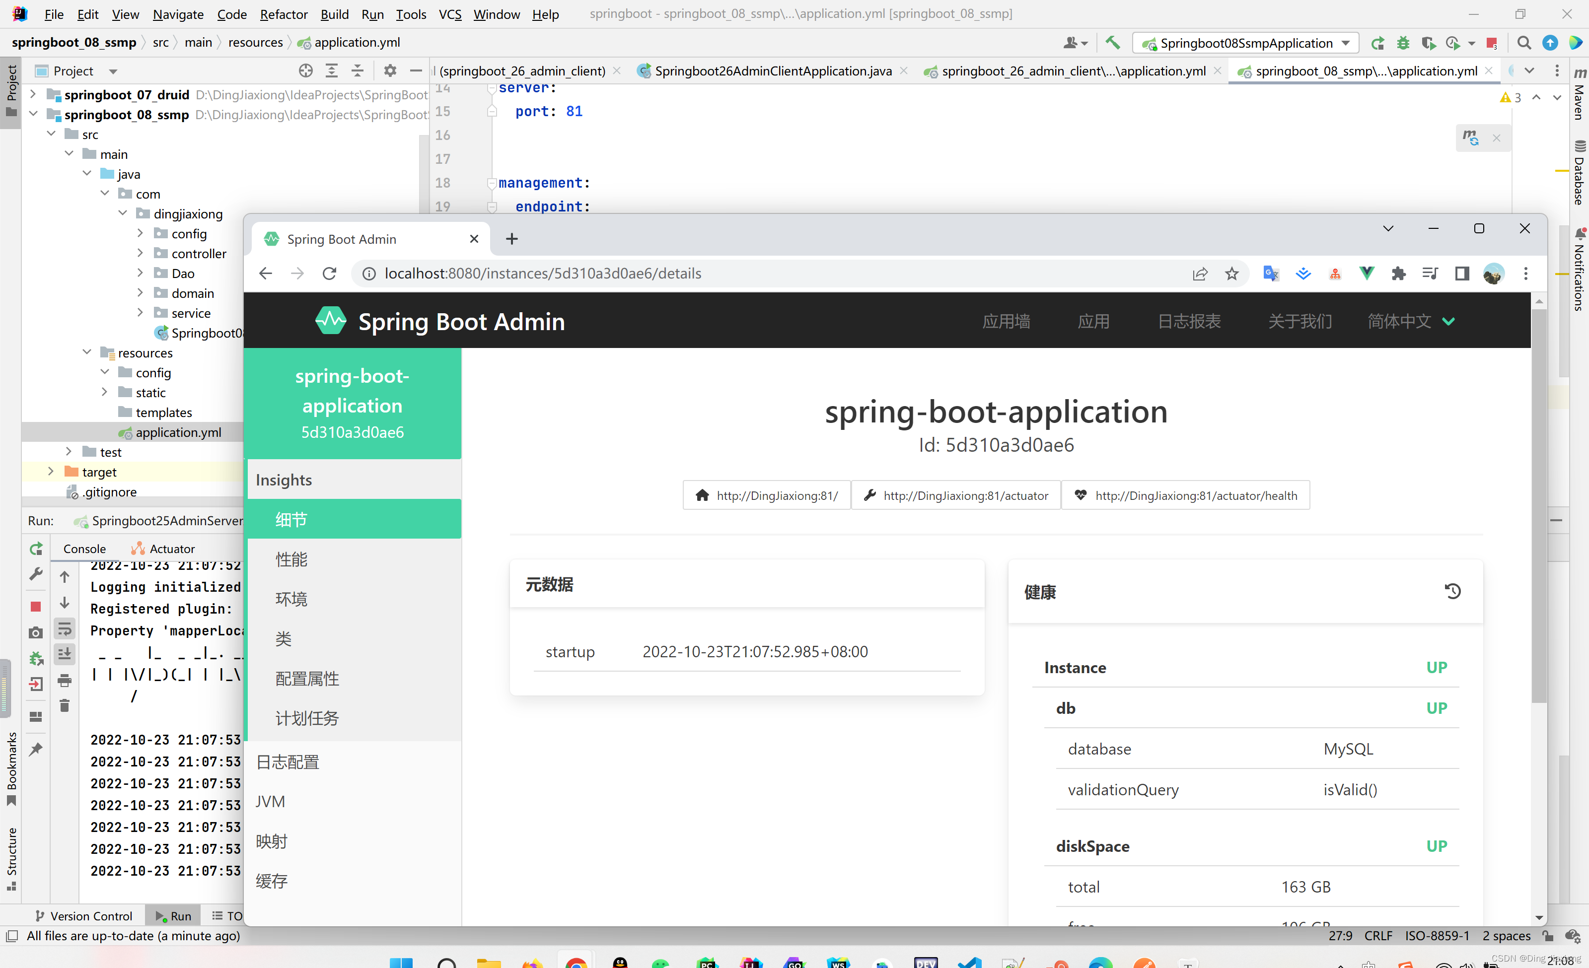Click share page icon in address bar

(x=1200, y=274)
